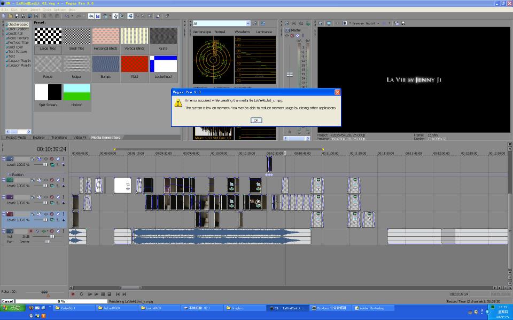Select the Checkerboard media generator
513x320 pixels.
click(x=18, y=24)
